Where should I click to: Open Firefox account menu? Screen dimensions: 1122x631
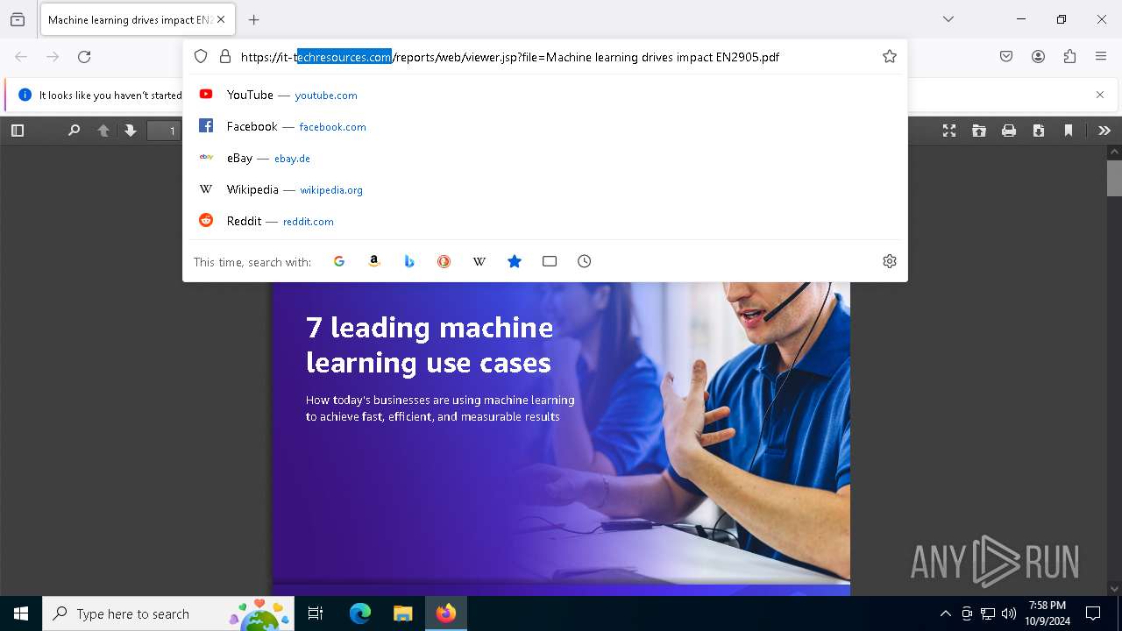1038,57
